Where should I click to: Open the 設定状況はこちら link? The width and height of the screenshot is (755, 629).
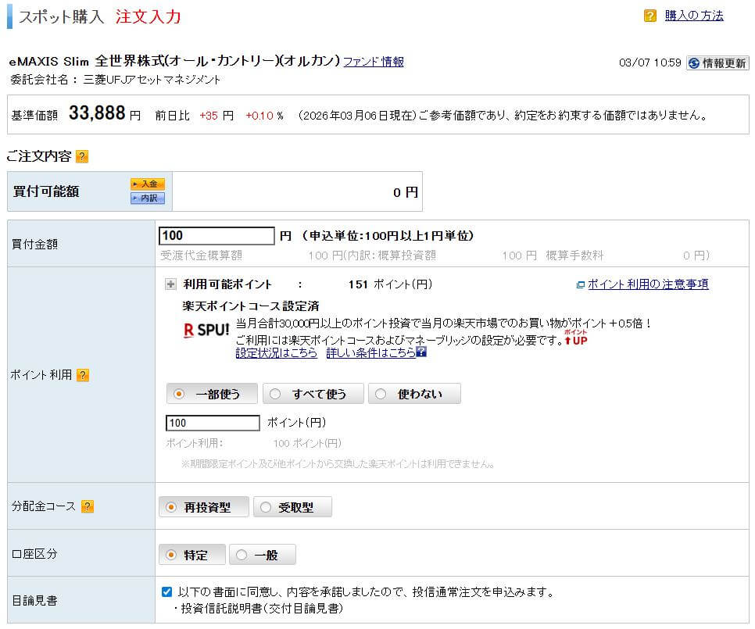click(276, 353)
